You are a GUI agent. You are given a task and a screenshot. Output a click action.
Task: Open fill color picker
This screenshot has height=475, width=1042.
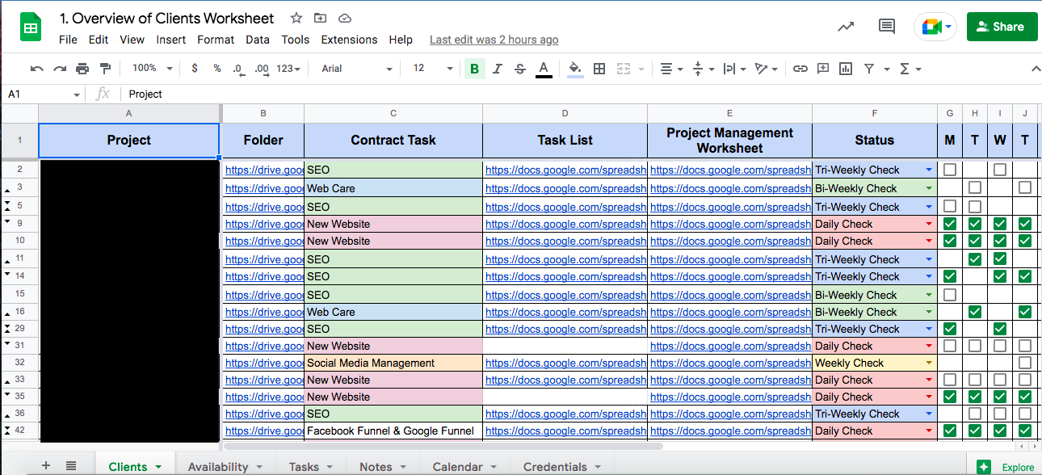point(575,69)
